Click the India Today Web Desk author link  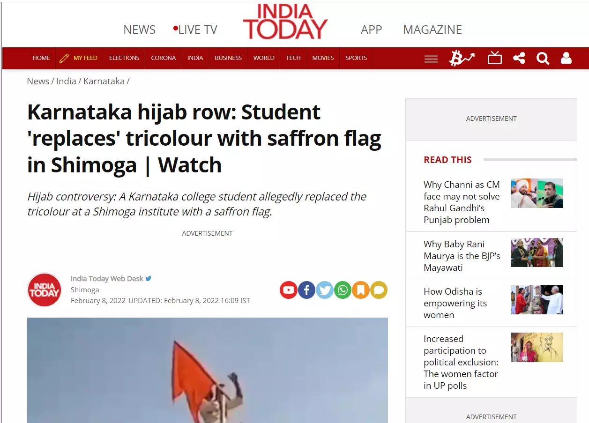(107, 278)
